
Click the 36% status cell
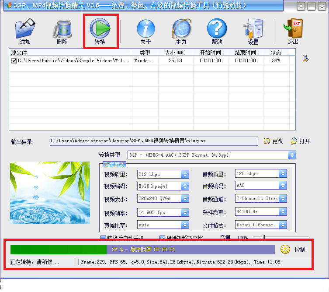pyautogui.click(x=276, y=61)
